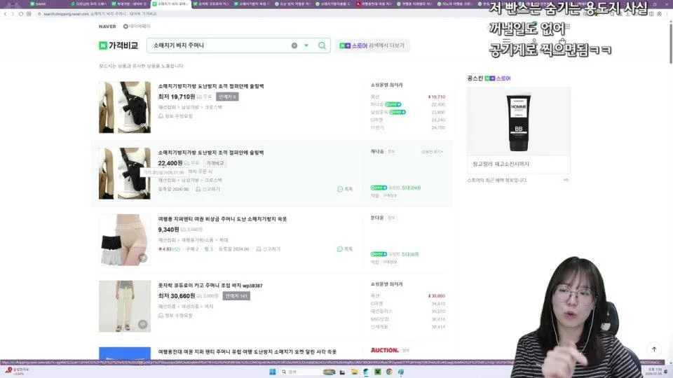This screenshot has height=378, width=673.
Task: Open the 옷자락 코듀로이 카고 바지 thumbnail
Action: point(125,307)
